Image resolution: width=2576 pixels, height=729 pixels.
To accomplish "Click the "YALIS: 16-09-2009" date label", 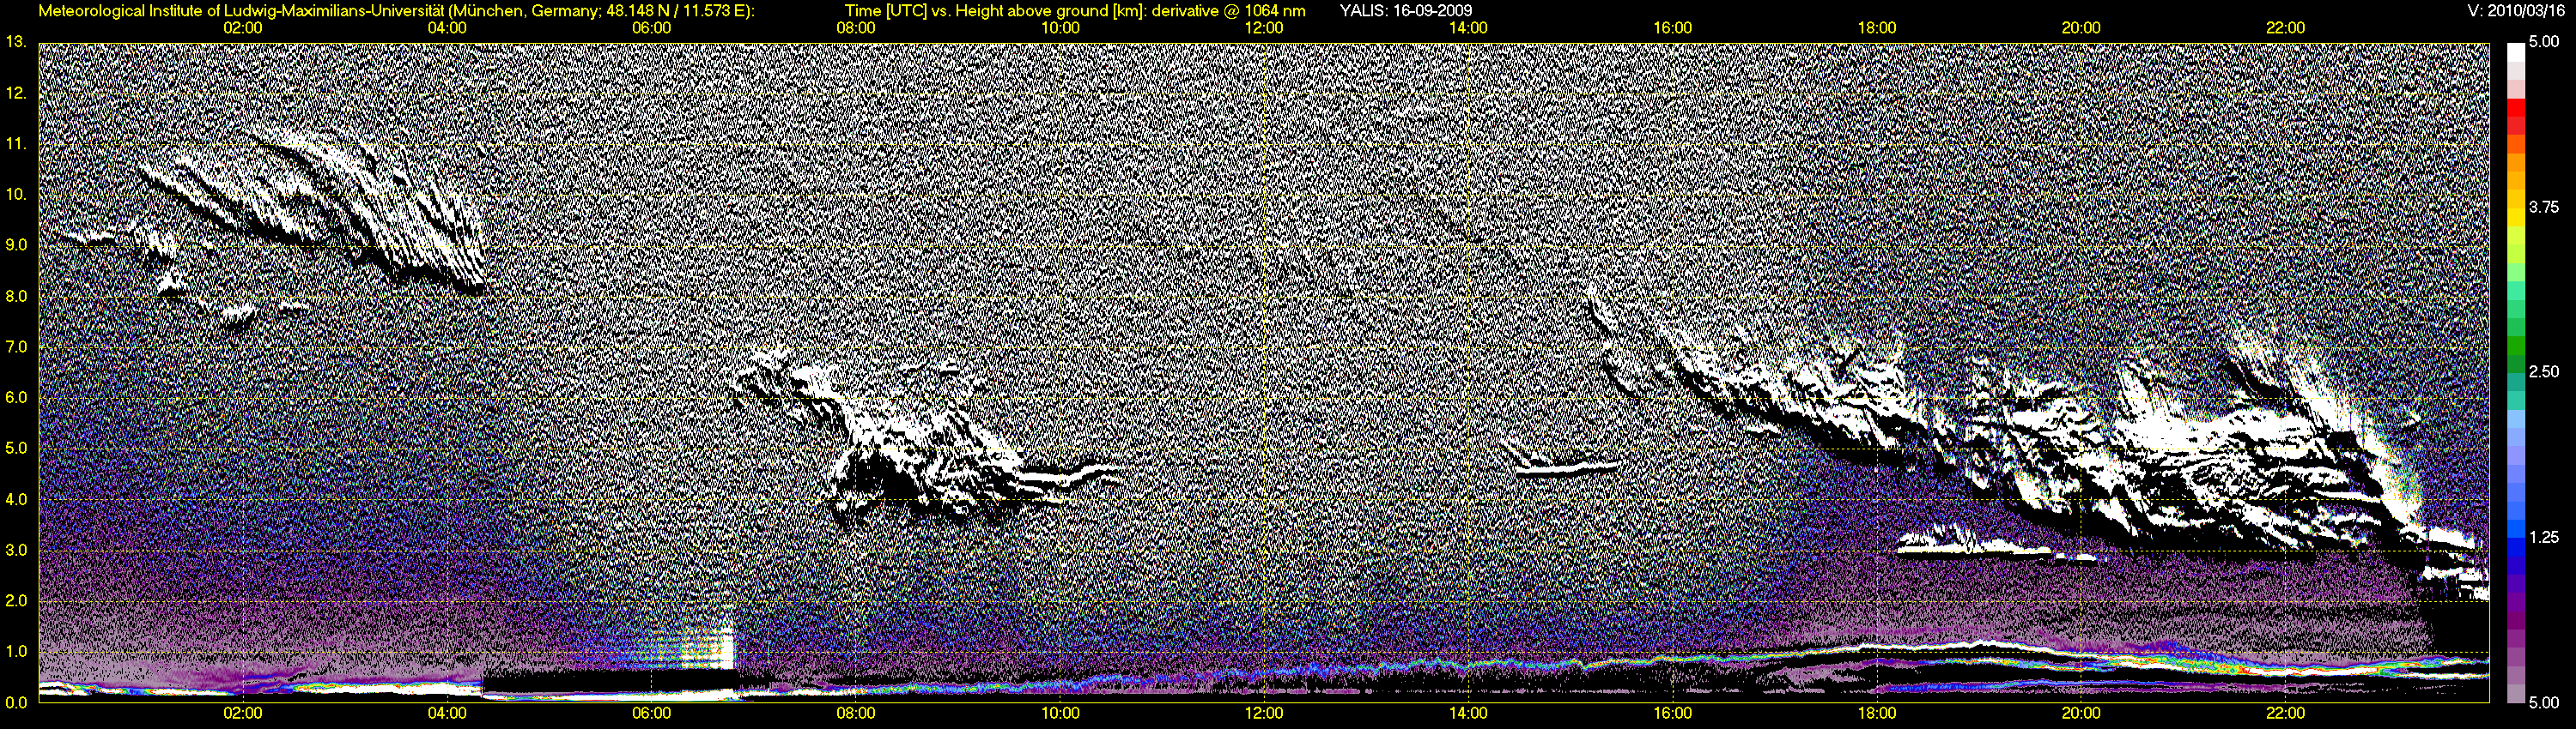I will pyautogui.click(x=1406, y=11).
